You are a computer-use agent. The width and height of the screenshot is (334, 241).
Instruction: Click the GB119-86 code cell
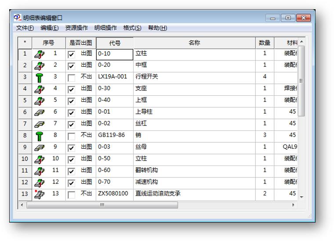(x=115, y=137)
